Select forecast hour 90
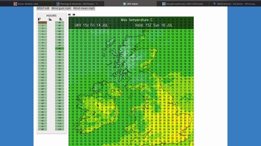The height and width of the screenshot is (146, 261). pos(60,101)
